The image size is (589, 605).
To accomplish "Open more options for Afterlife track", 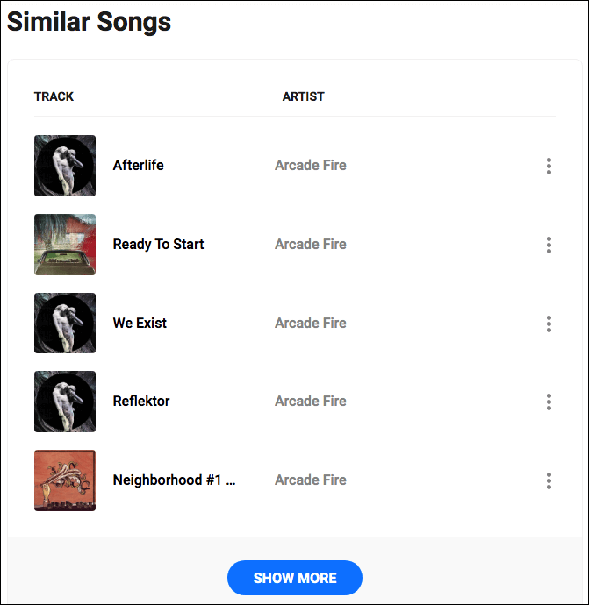I will pos(549,166).
